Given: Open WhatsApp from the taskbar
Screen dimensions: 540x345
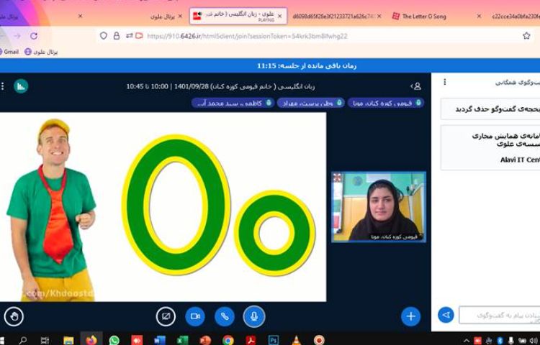Looking at the screenshot, I should point(114,340).
